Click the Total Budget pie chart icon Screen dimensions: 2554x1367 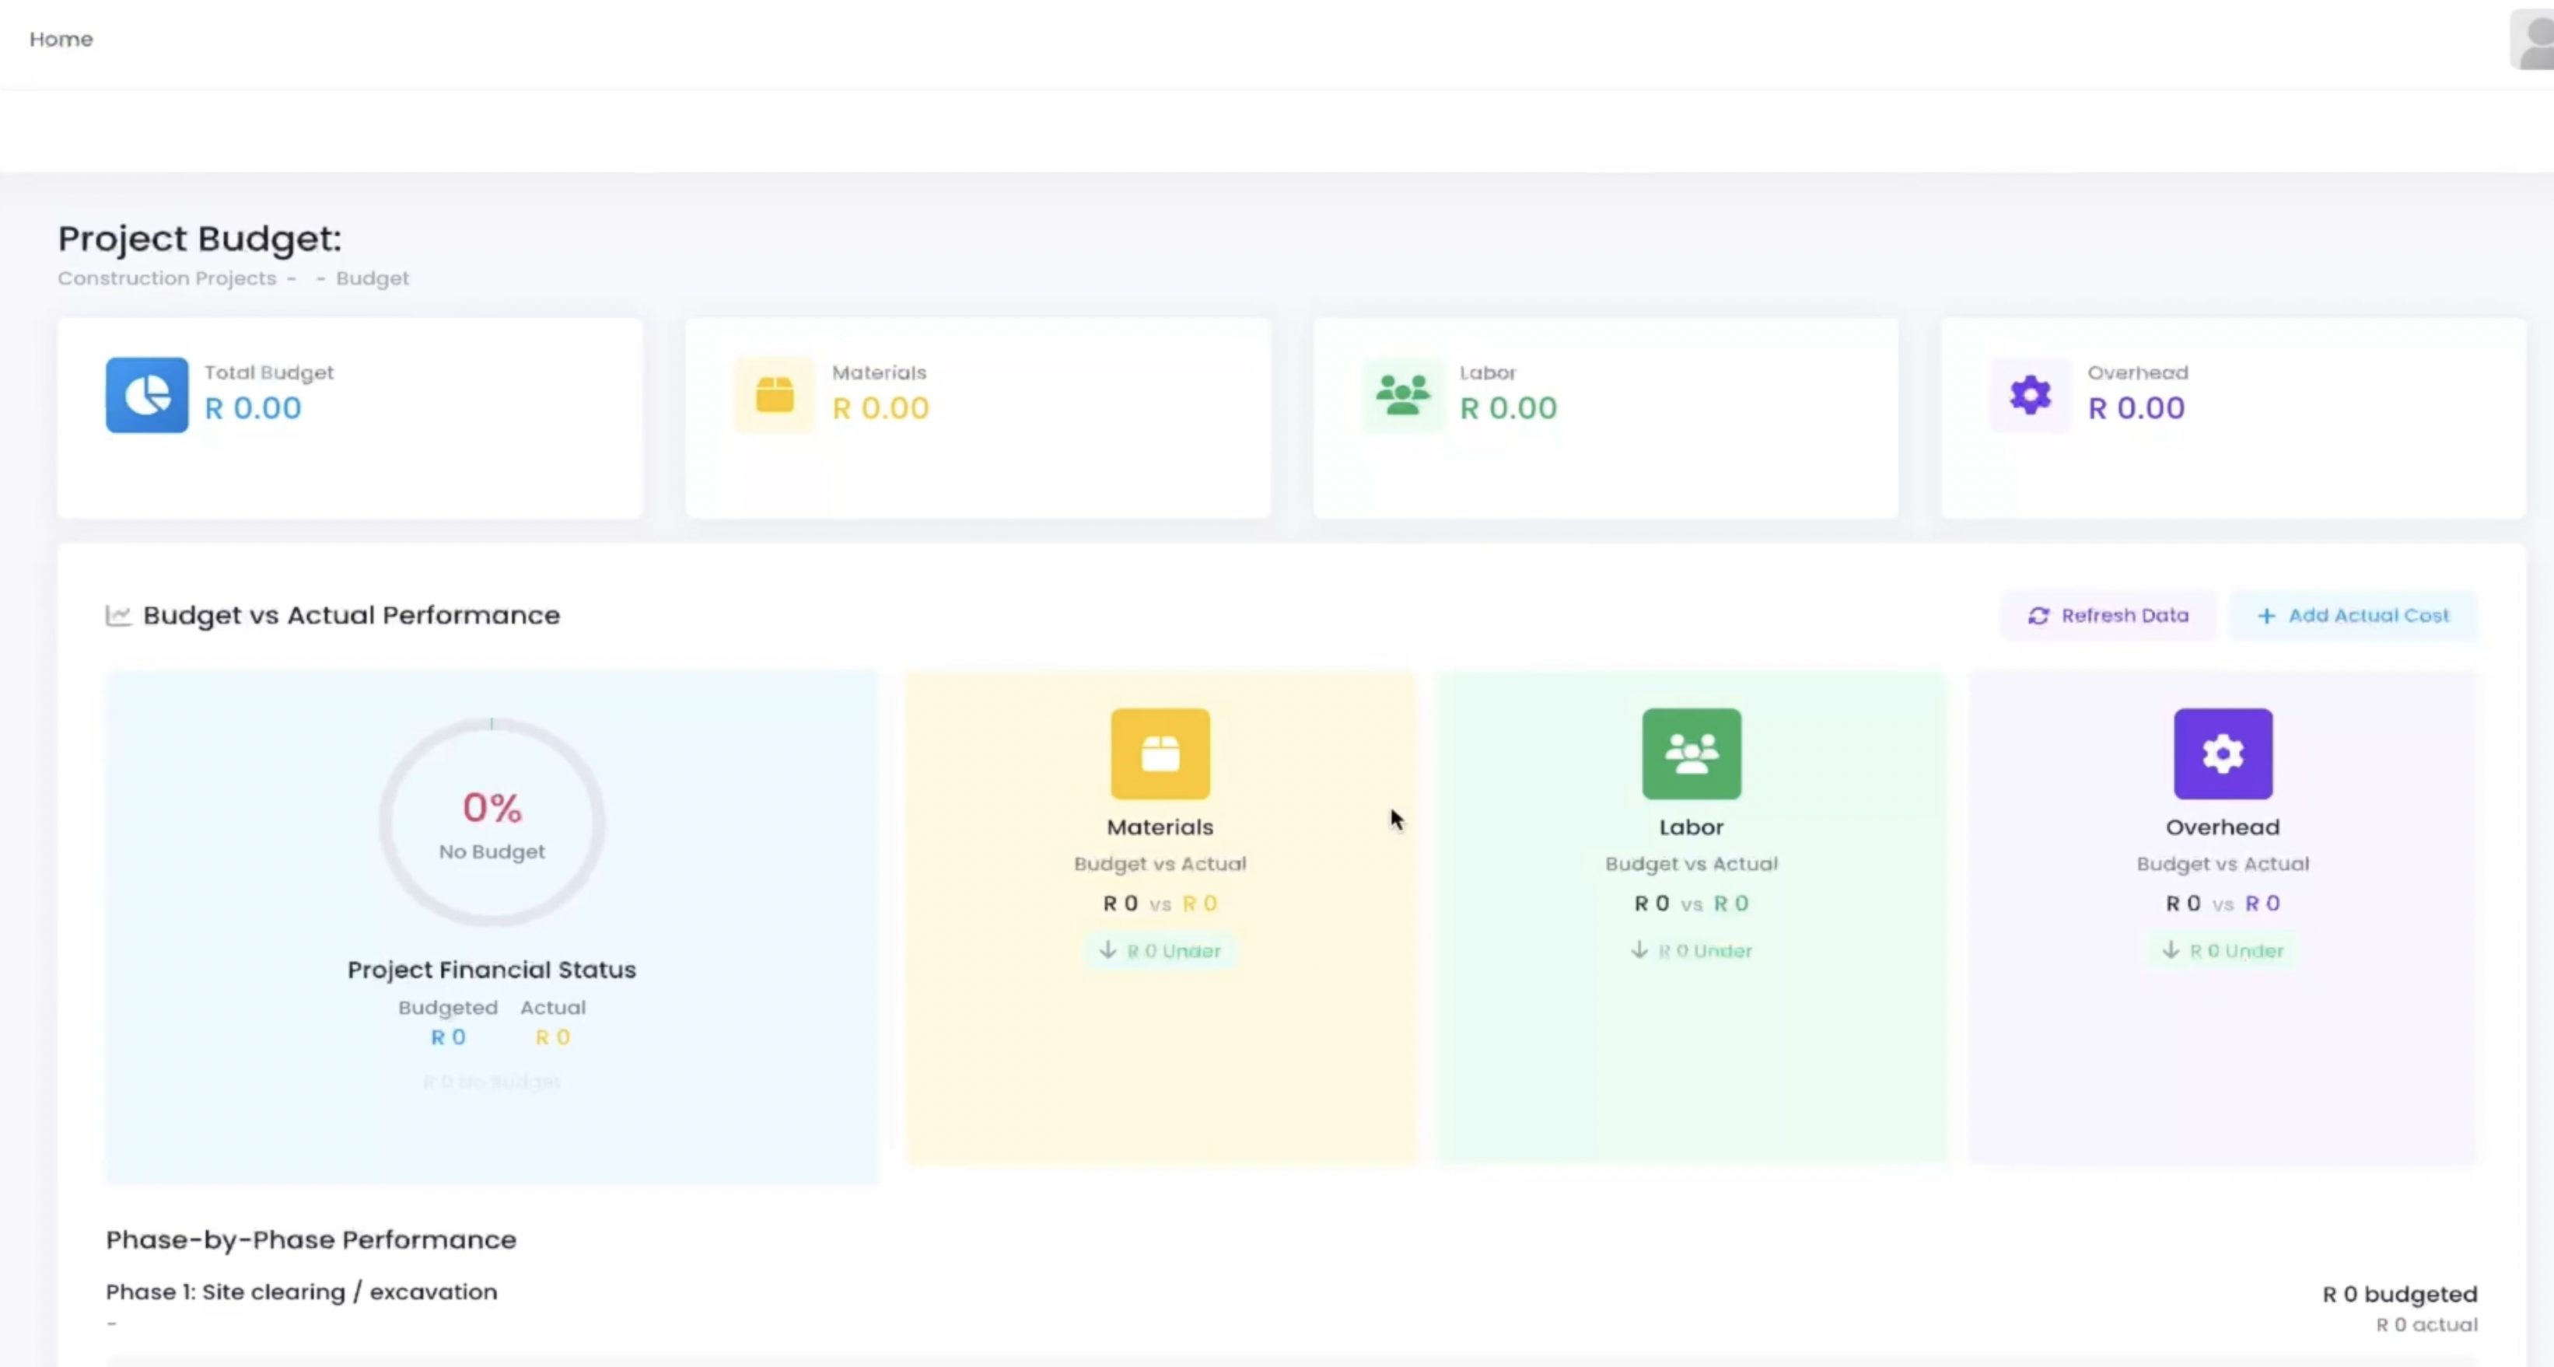[x=147, y=394]
